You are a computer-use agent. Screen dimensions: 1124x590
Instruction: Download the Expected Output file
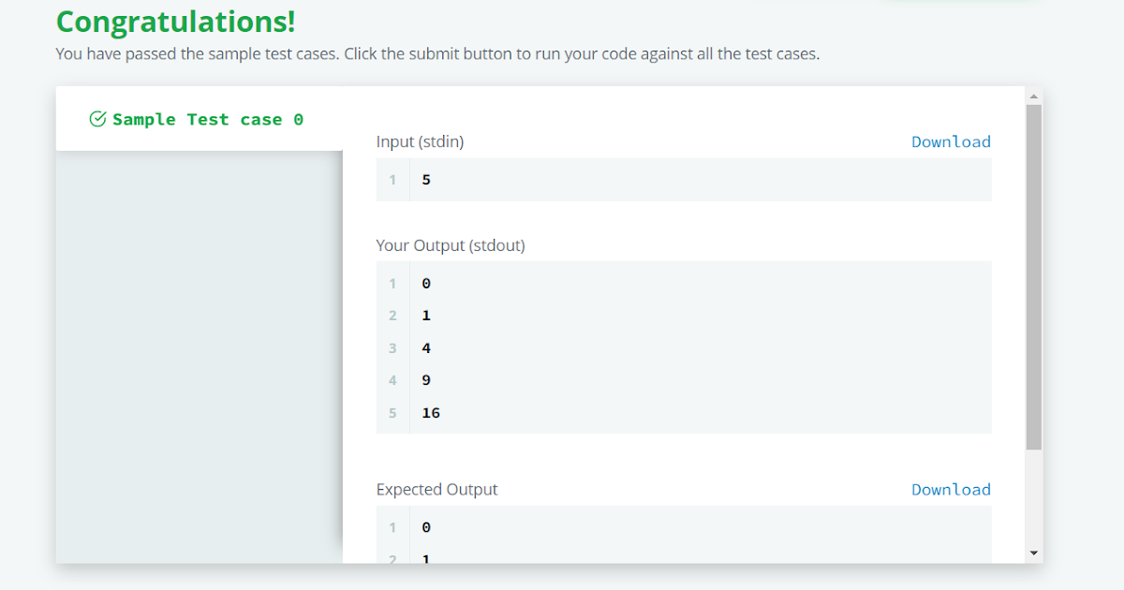pos(951,490)
